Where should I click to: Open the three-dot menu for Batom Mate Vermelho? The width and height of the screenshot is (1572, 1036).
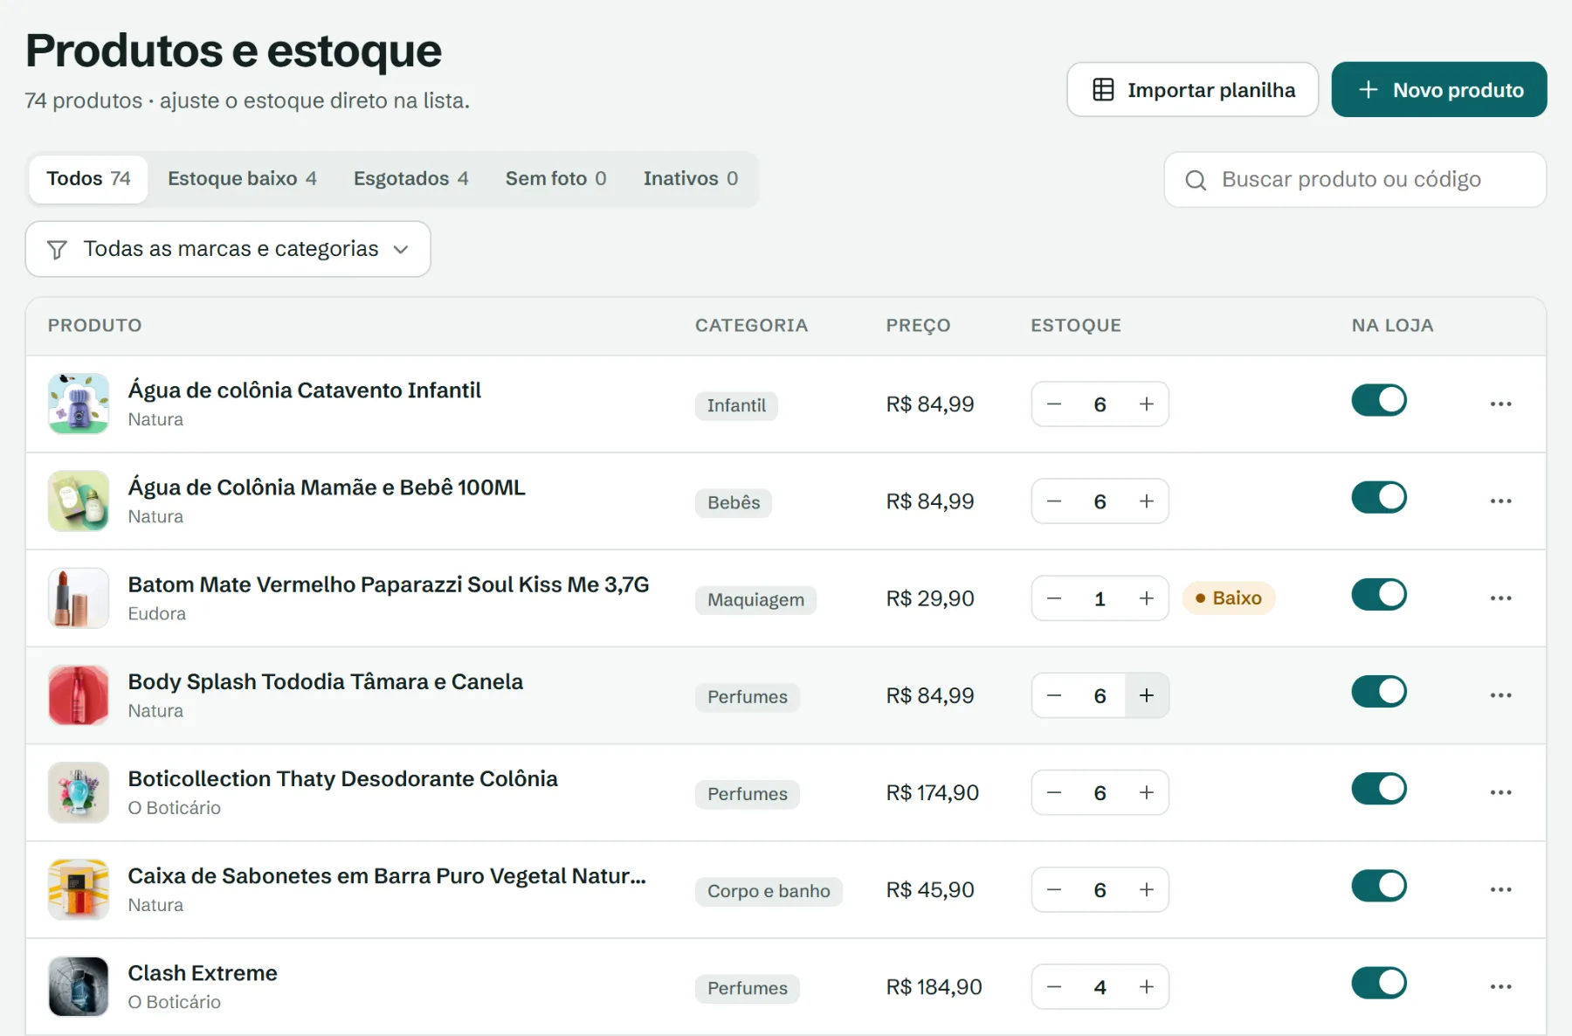(1500, 597)
